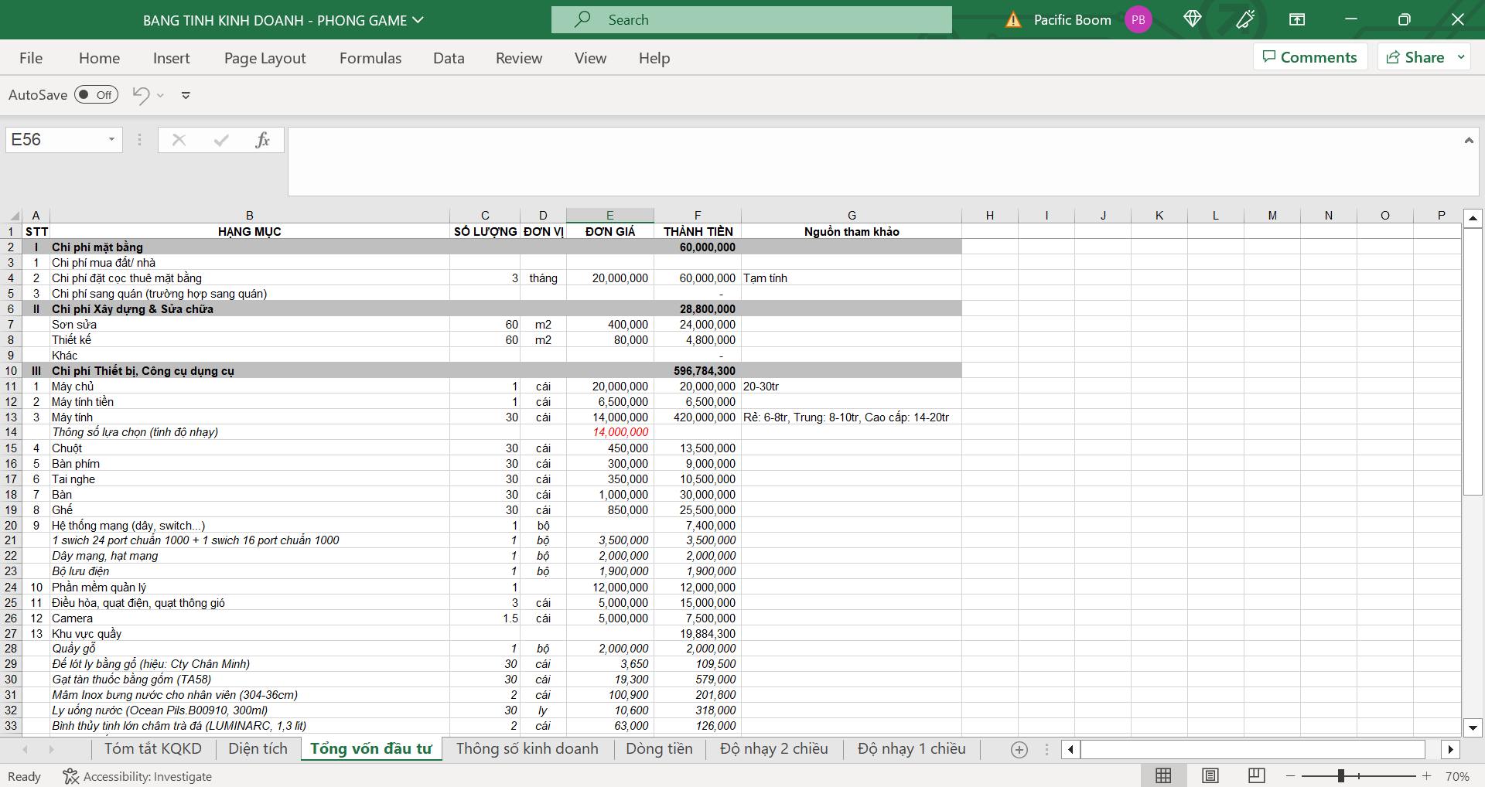
Task: Click the Search box in title bar
Action: 751,20
